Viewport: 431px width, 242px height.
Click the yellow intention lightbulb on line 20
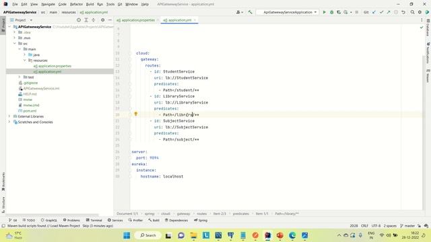(x=135, y=114)
